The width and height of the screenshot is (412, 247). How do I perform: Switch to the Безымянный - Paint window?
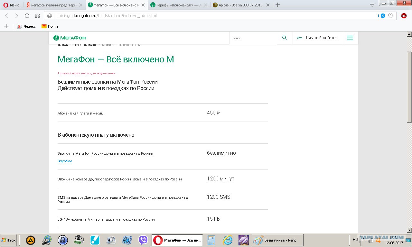pyautogui.click(x=277, y=240)
